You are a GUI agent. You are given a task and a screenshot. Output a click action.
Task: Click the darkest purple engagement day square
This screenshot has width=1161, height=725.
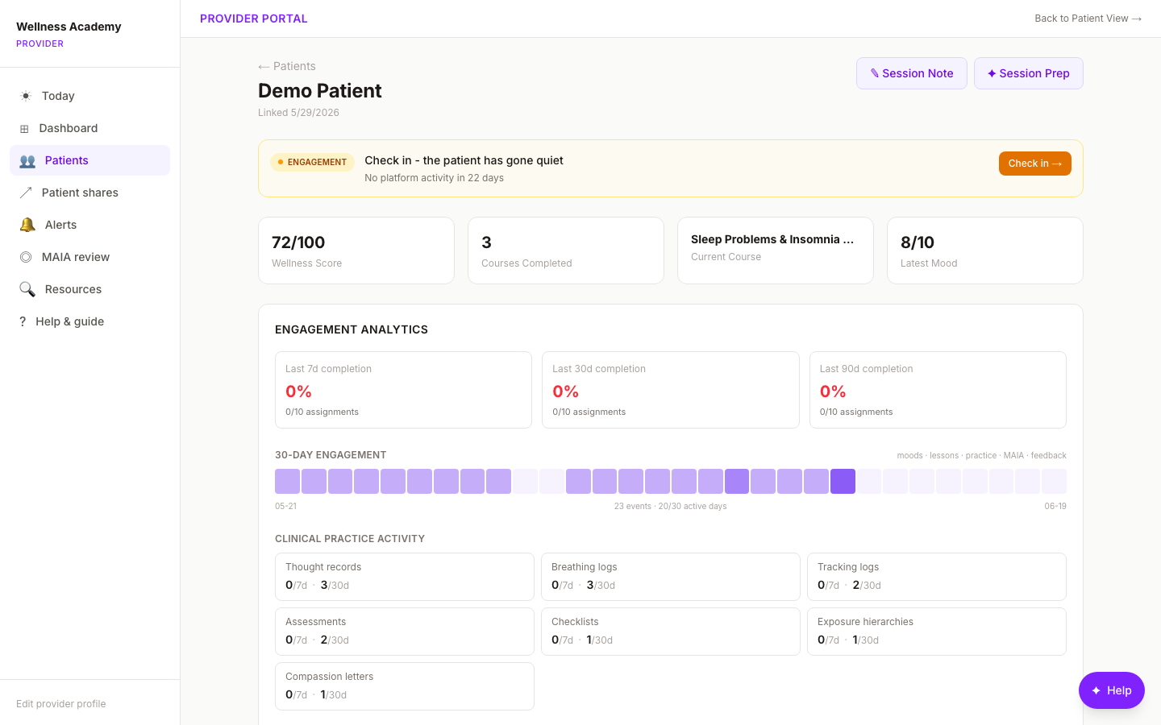tap(843, 482)
